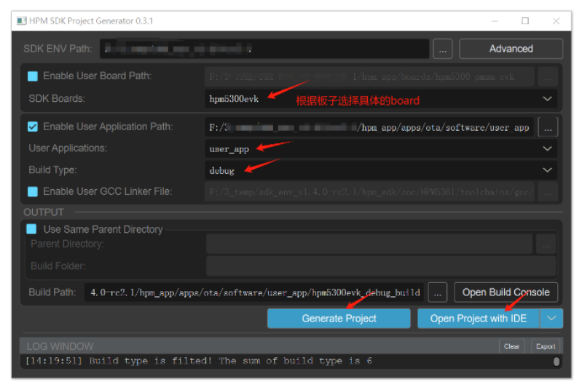Browse for SDK ENV Path
The image size is (582, 387).
coord(442,49)
